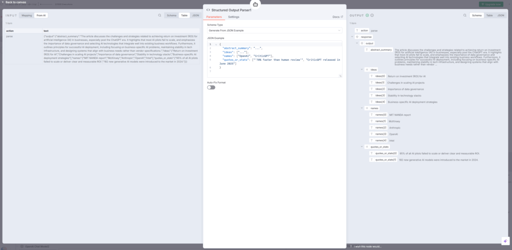Switch input source to Mapping
The image size is (512, 250).
(x=26, y=15)
